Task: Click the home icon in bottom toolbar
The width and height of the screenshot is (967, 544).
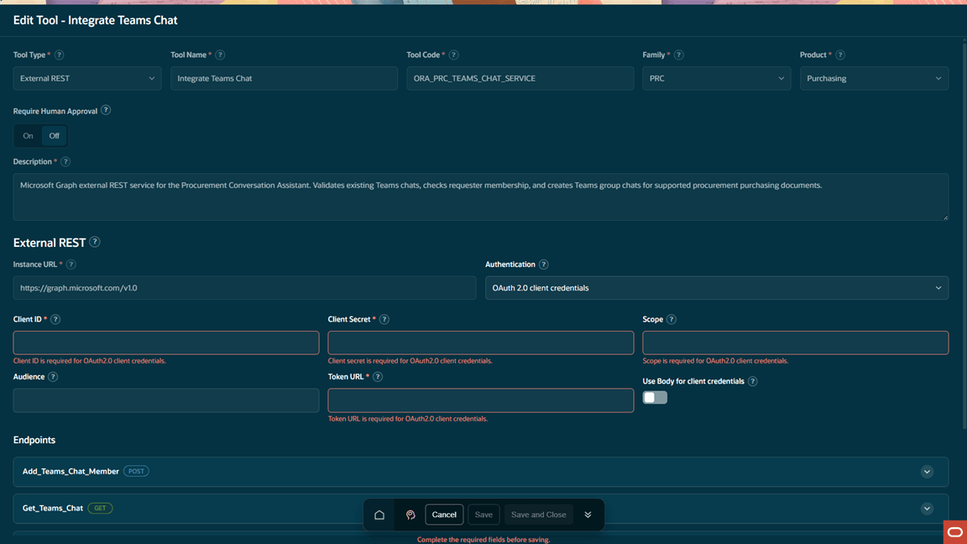Action: (x=379, y=515)
